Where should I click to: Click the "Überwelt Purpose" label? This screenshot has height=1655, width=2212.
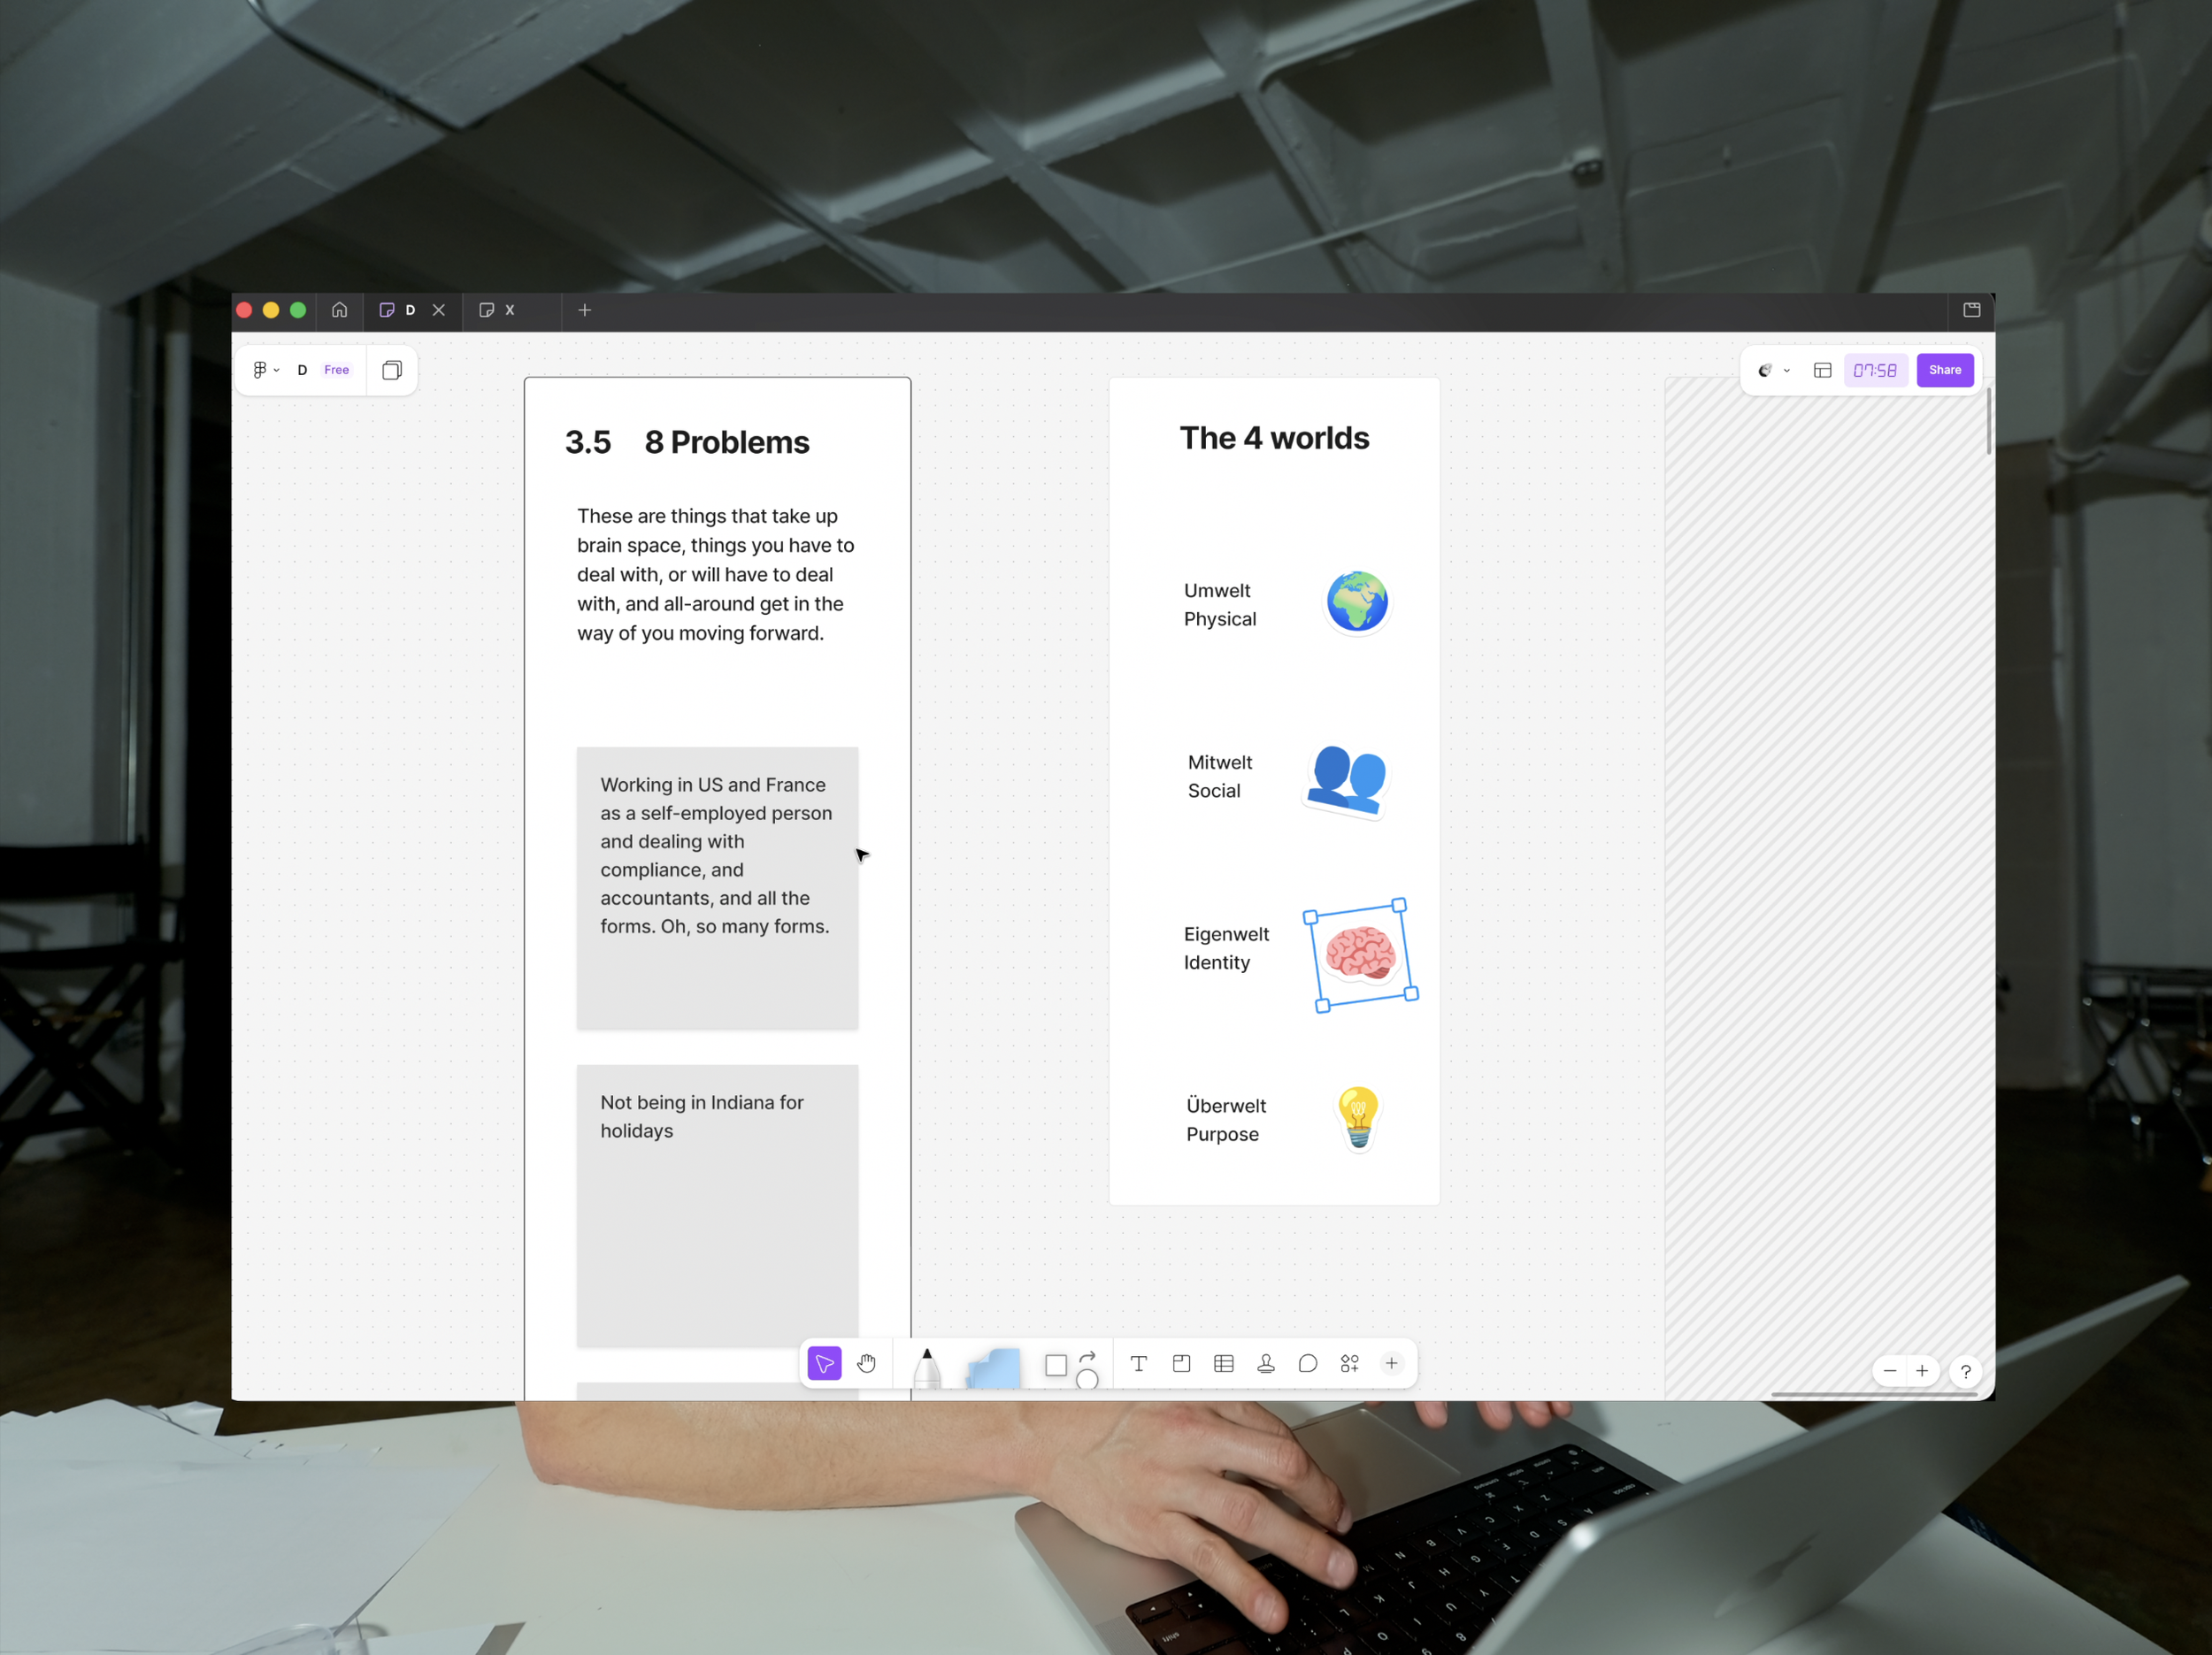click(x=1226, y=1120)
